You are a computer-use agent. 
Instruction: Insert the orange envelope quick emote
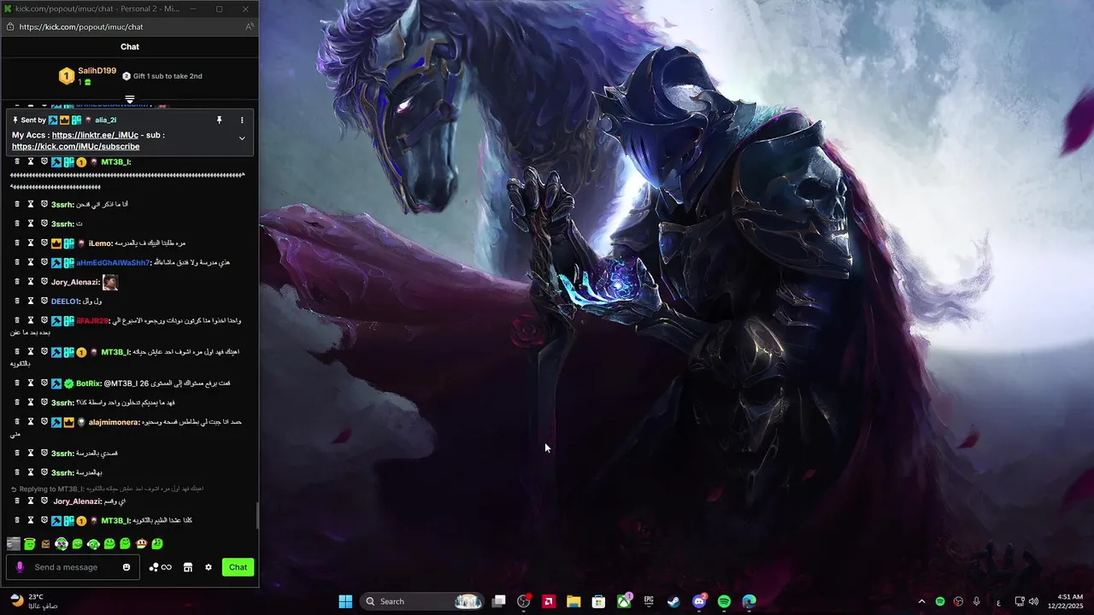tap(45, 543)
